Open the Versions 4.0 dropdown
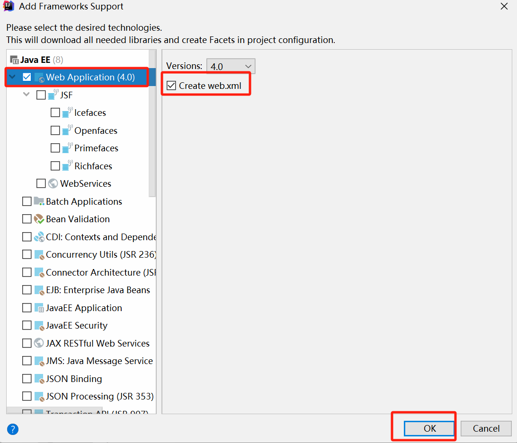 click(x=231, y=66)
